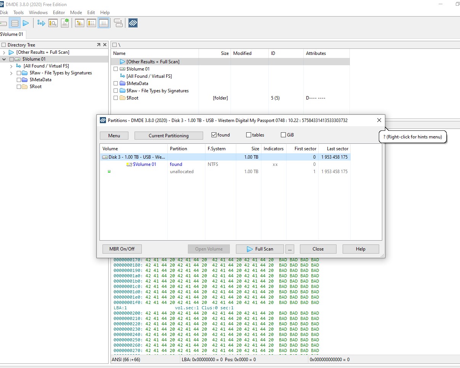460x368 pixels.
Task: Check the $Root box in directory tree
Action: coord(19,87)
